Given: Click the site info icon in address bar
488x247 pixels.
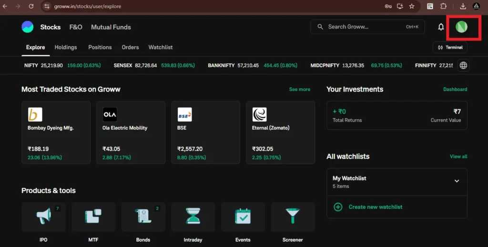Looking at the screenshot, I should click(47, 6).
